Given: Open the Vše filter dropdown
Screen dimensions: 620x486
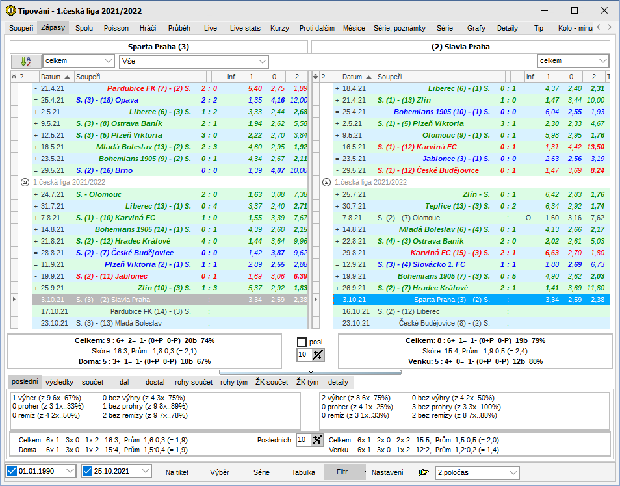Looking at the screenshot, I should click(194, 61).
